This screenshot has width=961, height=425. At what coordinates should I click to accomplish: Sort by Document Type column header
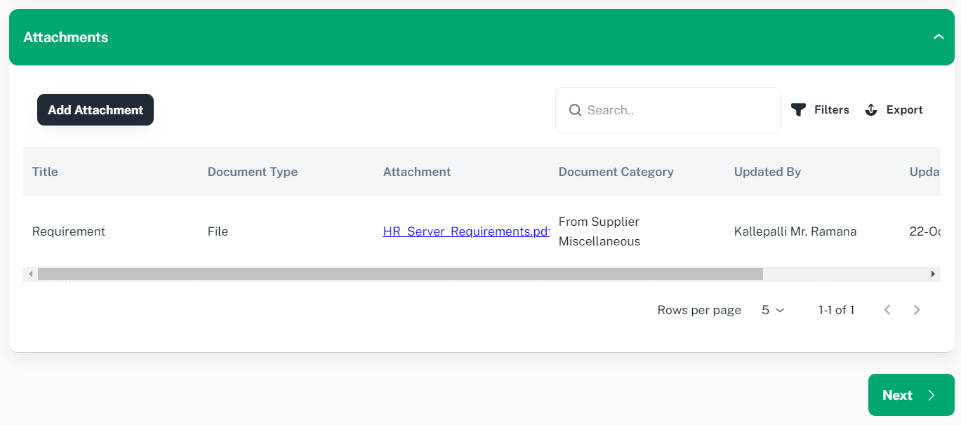pos(253,172)
